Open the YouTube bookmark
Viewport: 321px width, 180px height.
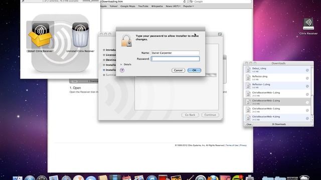(x=143, y=6)
